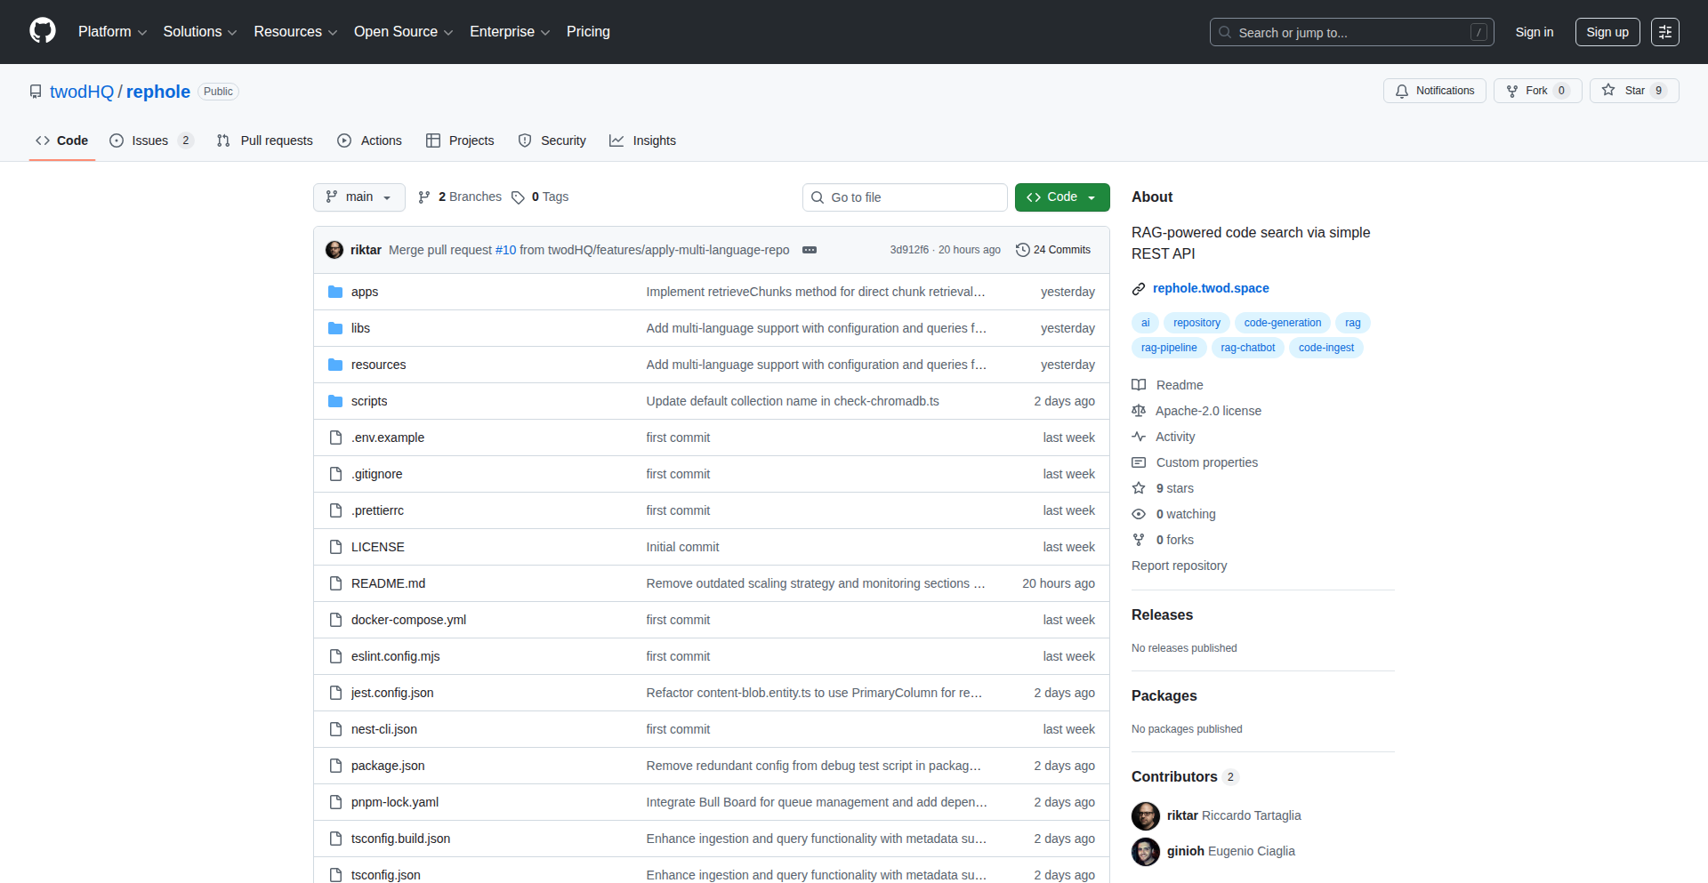Open the Security tab
The image size is (1708, 883).
pos(552,140)
